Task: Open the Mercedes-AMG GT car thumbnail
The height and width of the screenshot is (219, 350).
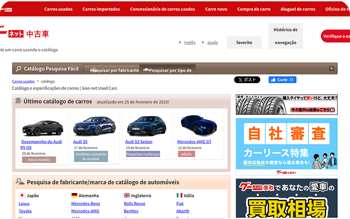Action: click(x=199, y=125)
